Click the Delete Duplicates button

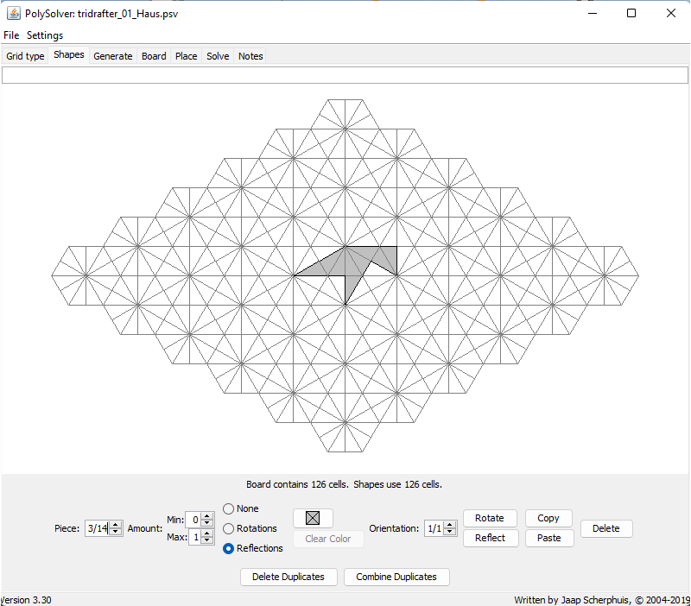[288, 577]
